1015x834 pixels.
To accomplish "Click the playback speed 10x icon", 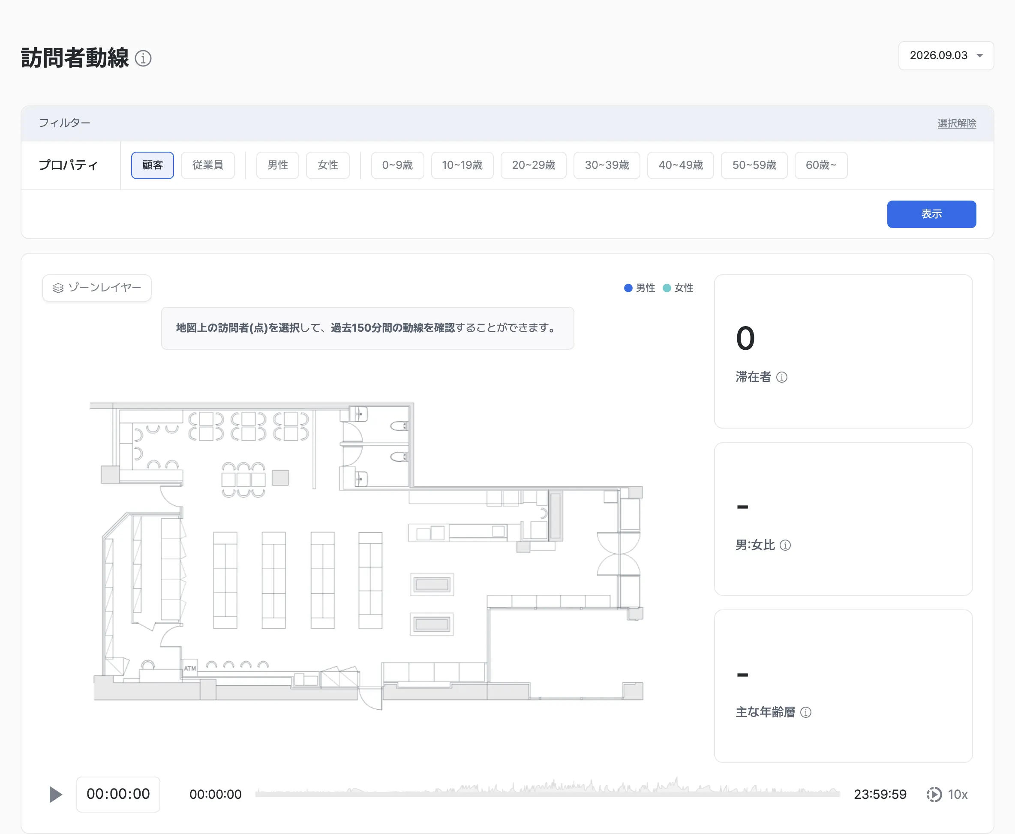I will tap(934, 795).
